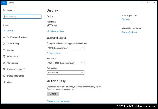Switch to the Tablet mode page

[x=12, y=56]
